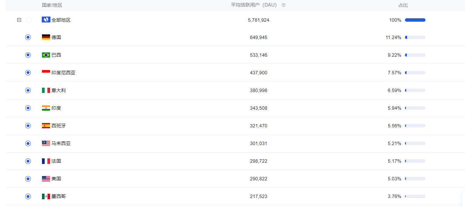
Task: Click the DAU help question mark icon
Action: (283, 5)
